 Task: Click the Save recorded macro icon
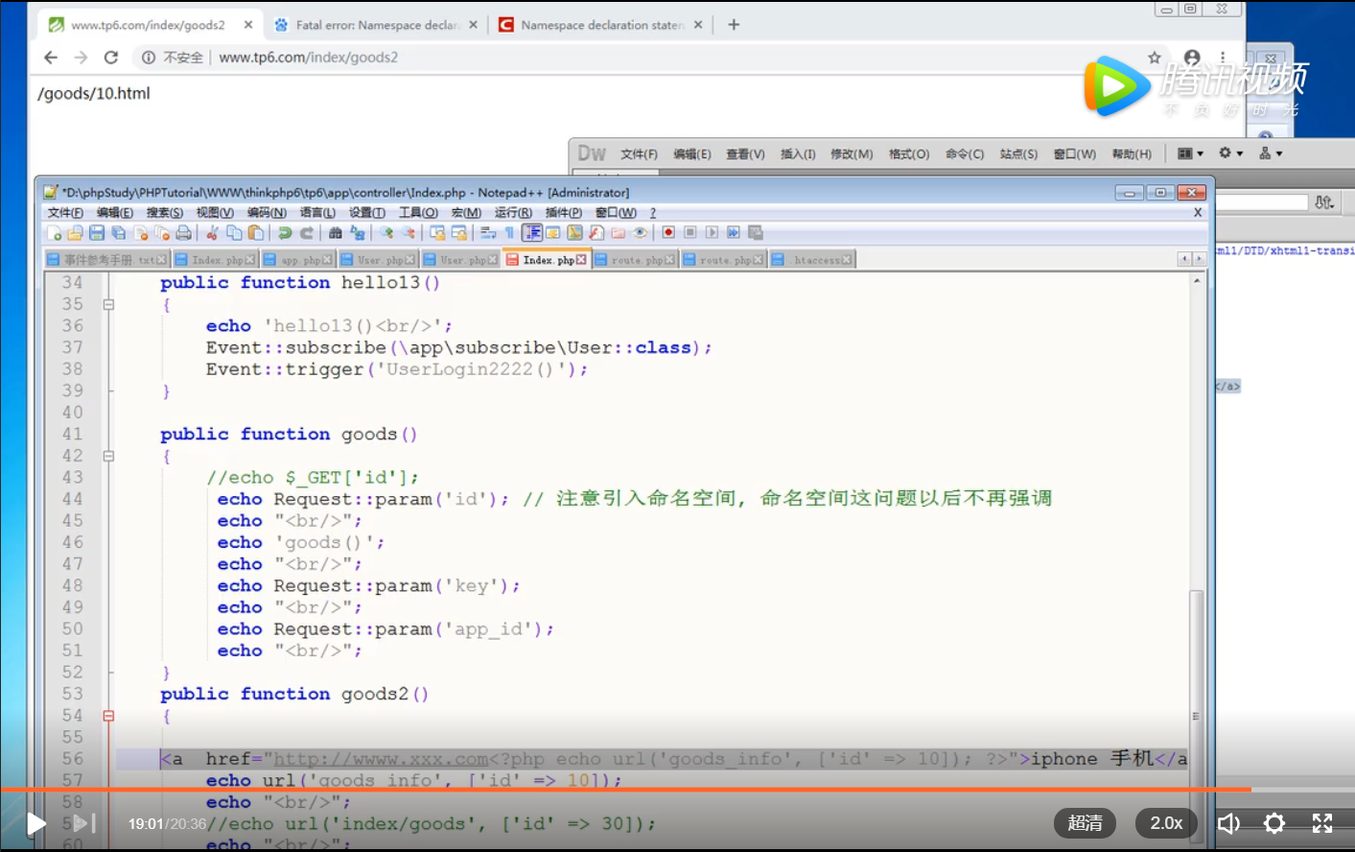pos(756,232)
